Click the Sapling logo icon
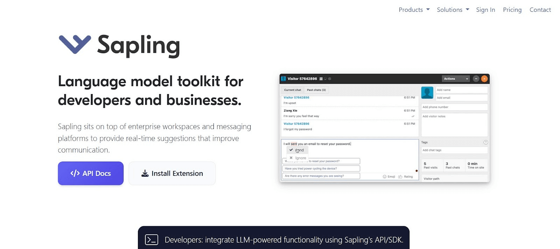 pyautogui.click(x=75, y=44)
